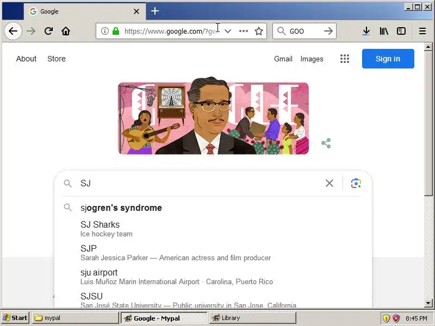Open the Store link

click(x=57, y=59)
